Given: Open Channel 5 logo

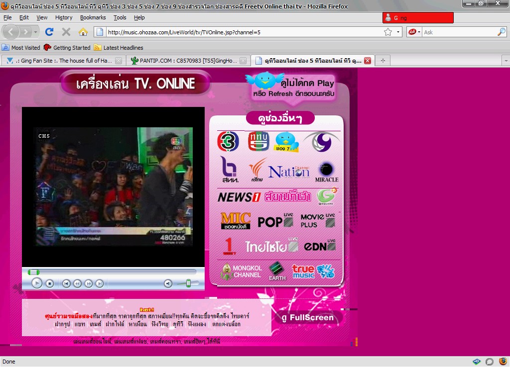Looking at the screenshot, I should [258, 141].
